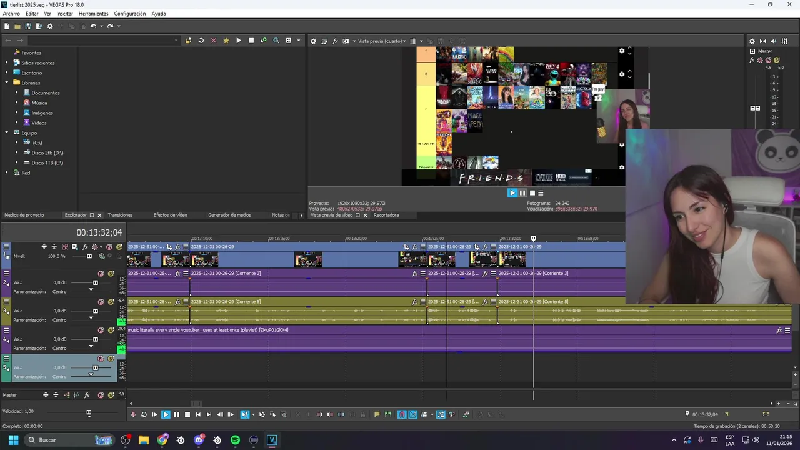Open the undo history dropdown arrow
This screenshot has width=800, height=450.
(x=101, y=26)
